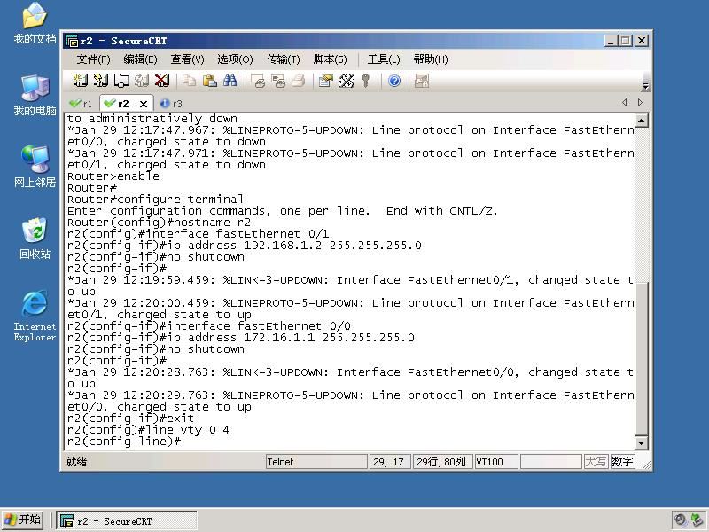The image size is (709, 532).
Task: Select 回收站 recycle bin icon
Action: coord(35,239)
